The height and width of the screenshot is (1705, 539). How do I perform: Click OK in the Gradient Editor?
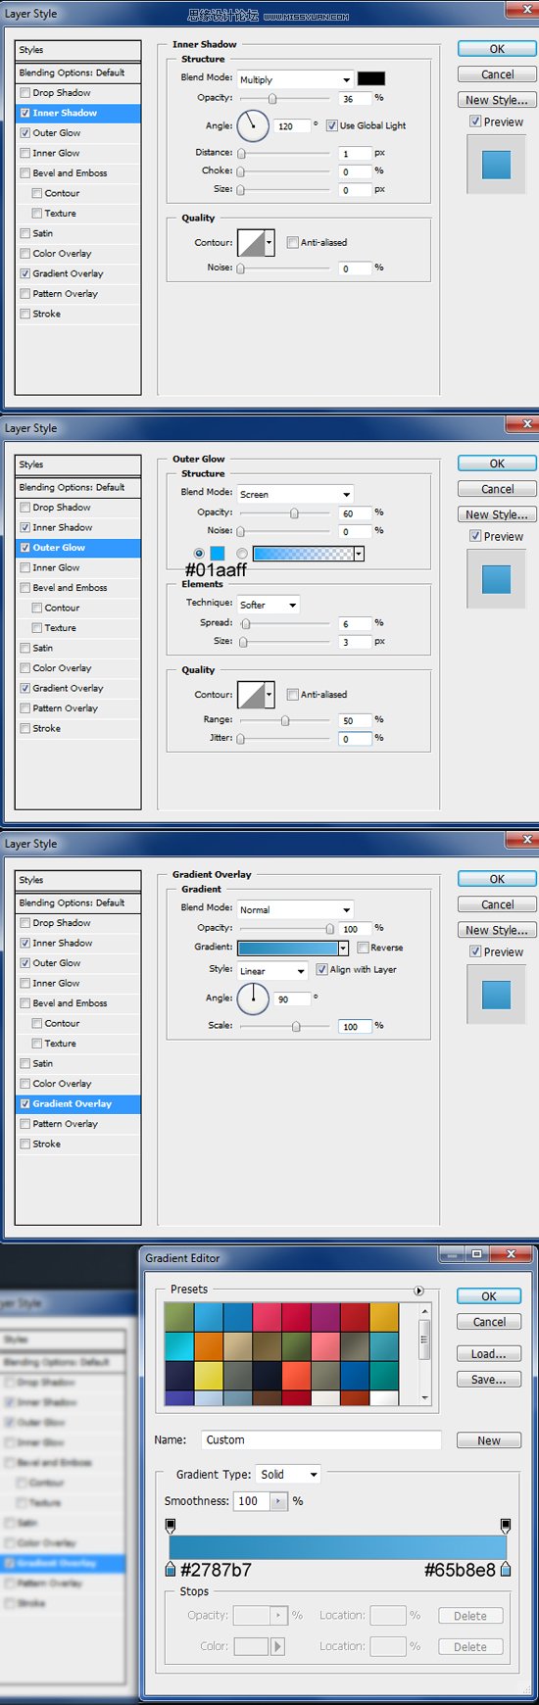coord(488,1295)
